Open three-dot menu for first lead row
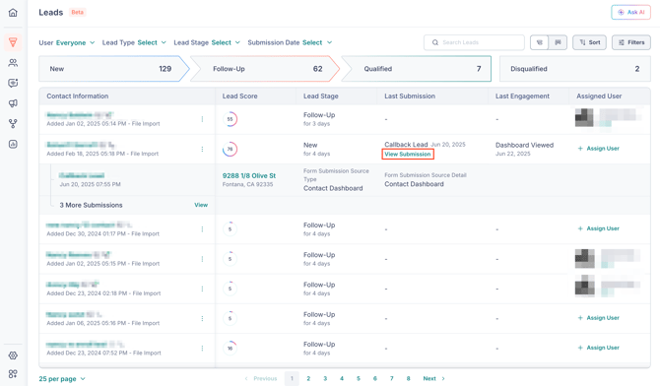 click(202, 119)
